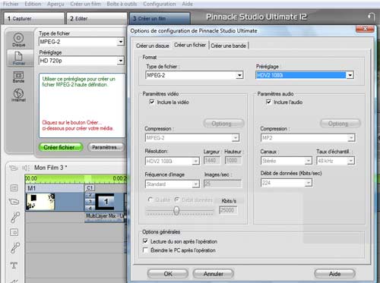Click video Options button
380x283 pixels.
[223, 124]
